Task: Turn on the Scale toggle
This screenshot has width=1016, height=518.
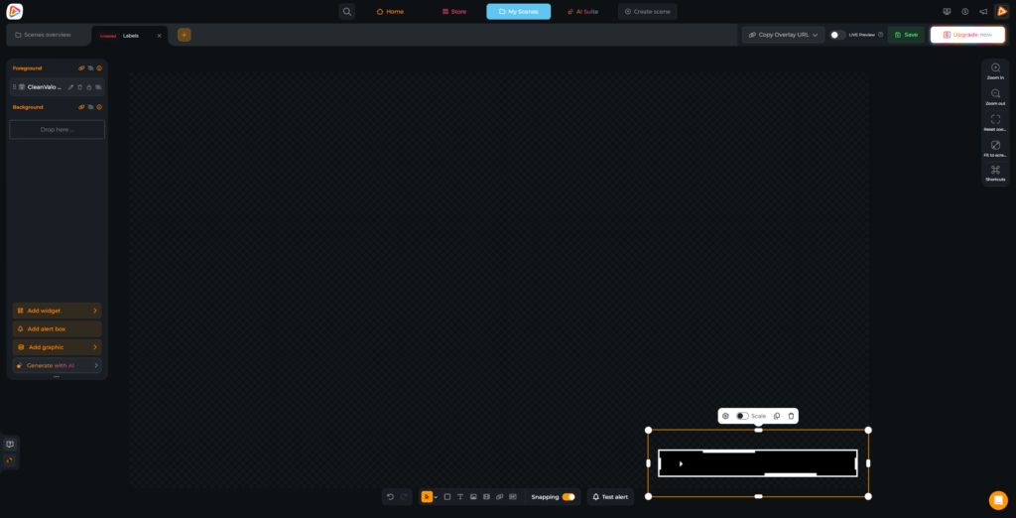Action: coord(742,416)
